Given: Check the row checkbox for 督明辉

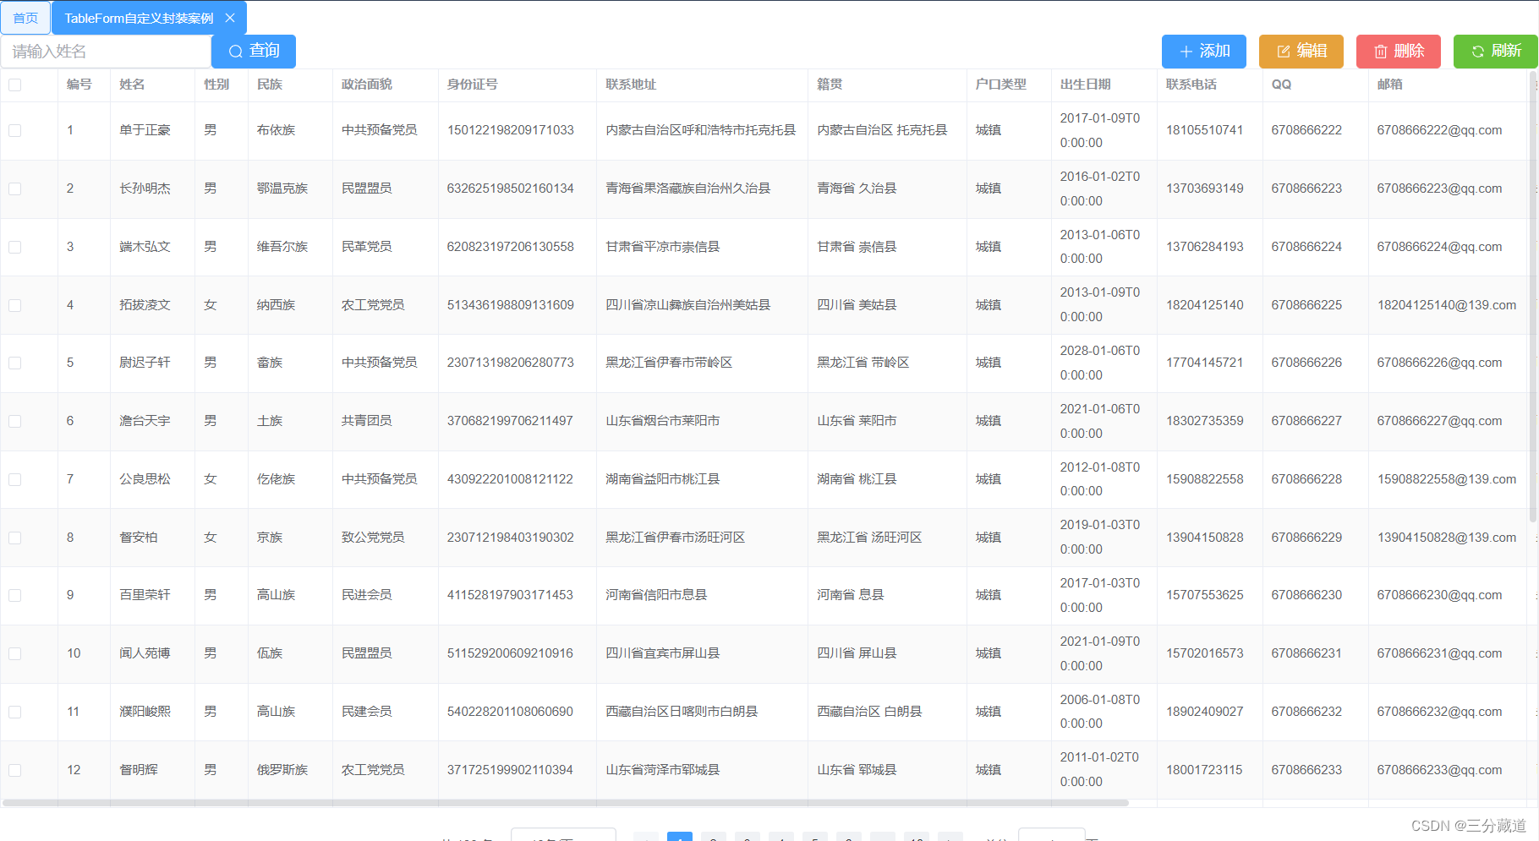Looking at the screenshot, I should tap(14, 770).
